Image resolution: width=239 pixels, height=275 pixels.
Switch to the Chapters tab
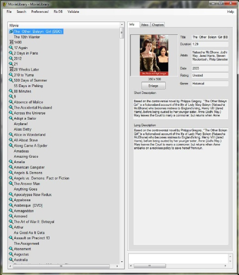coord(158,25)
